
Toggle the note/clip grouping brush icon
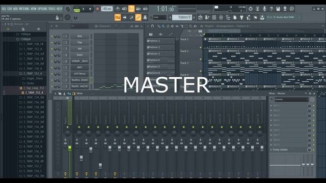[x=131, y=18]
